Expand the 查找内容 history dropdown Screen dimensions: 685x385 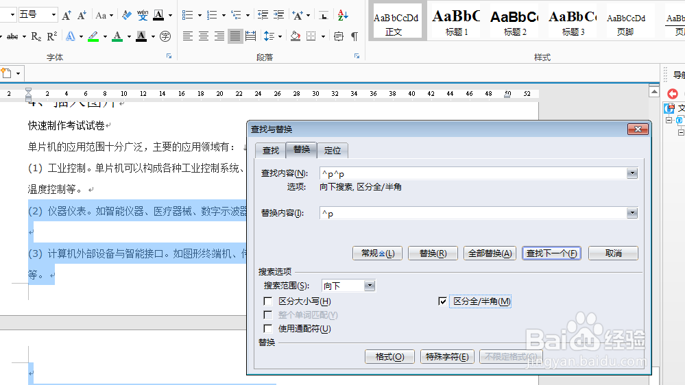click(632, 174)
